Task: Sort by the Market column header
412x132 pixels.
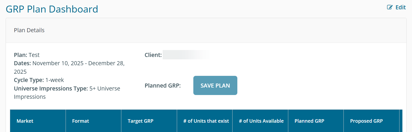Action: 25,121
